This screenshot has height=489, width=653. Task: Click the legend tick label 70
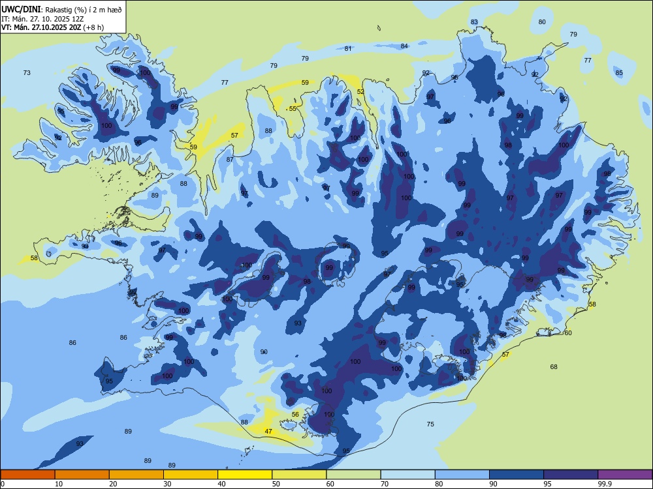tap(385, 484)
